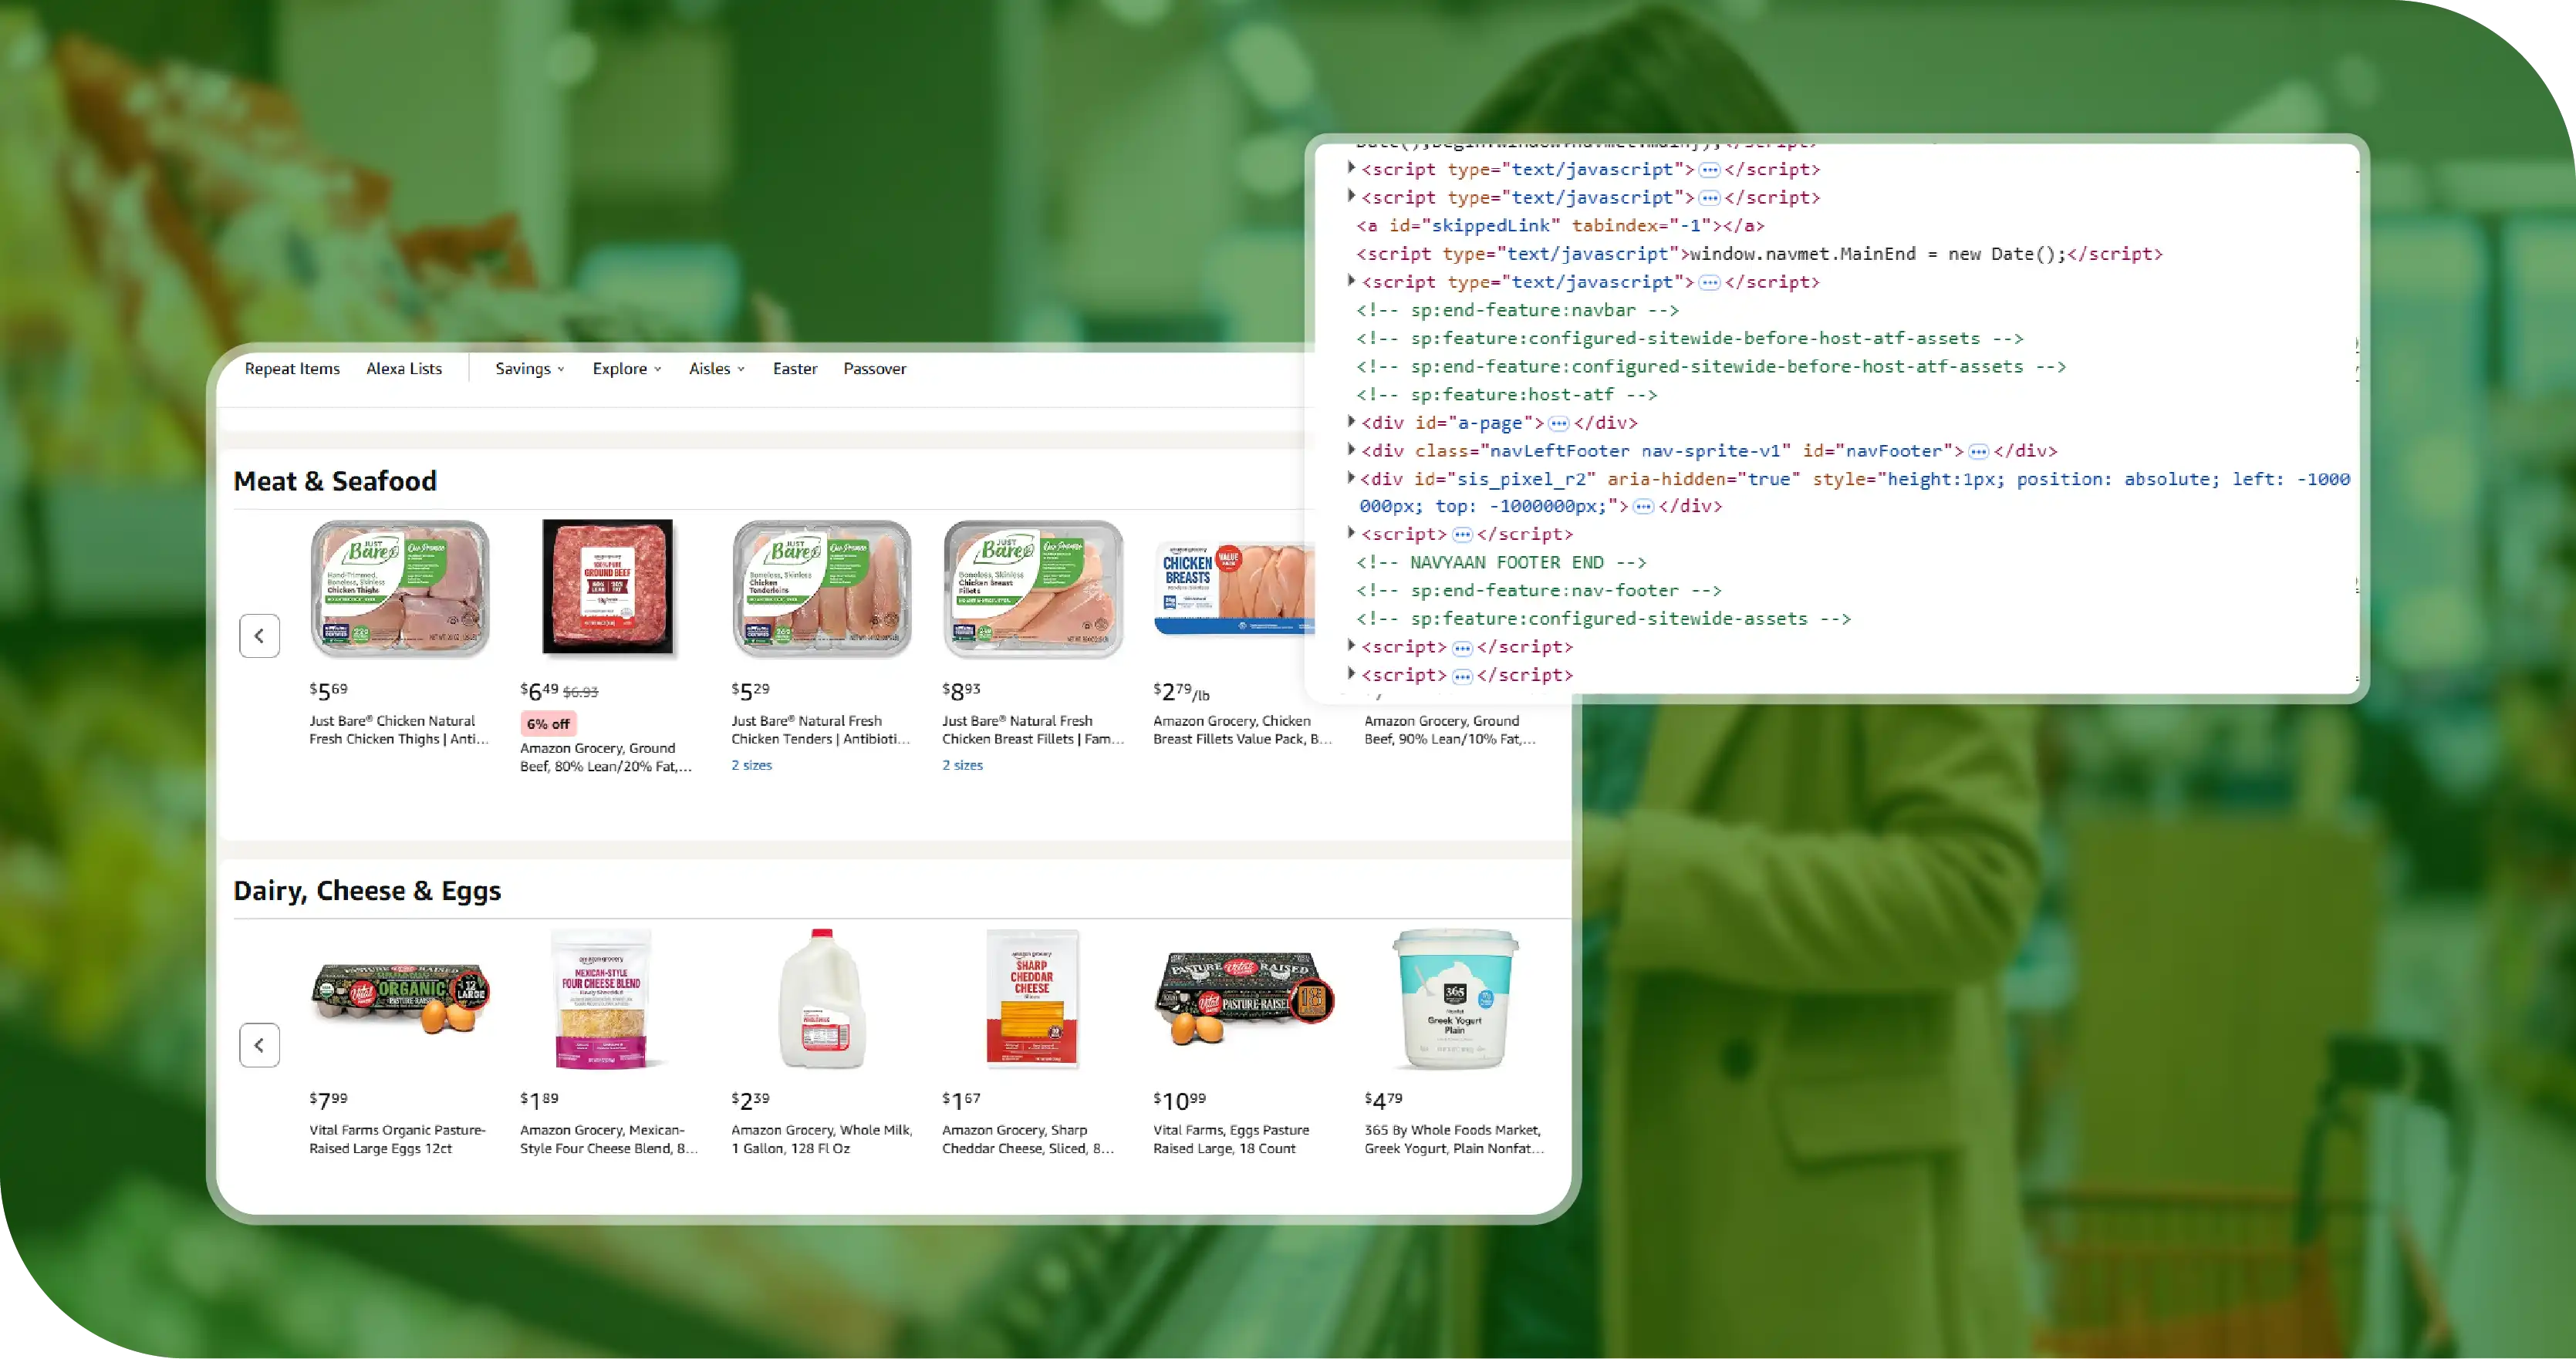This screenshot has height=1359, width=2576.
Task: Click Just Bare Chicken Thighs title link
Action: [x=399, y=730]
